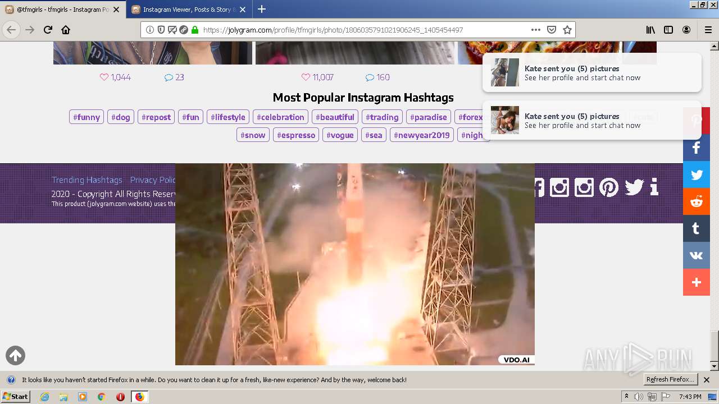The height and width of the screenshot is (404, 719).
Task: Click the rocket launch video ad
Action: tap(355, 264)
